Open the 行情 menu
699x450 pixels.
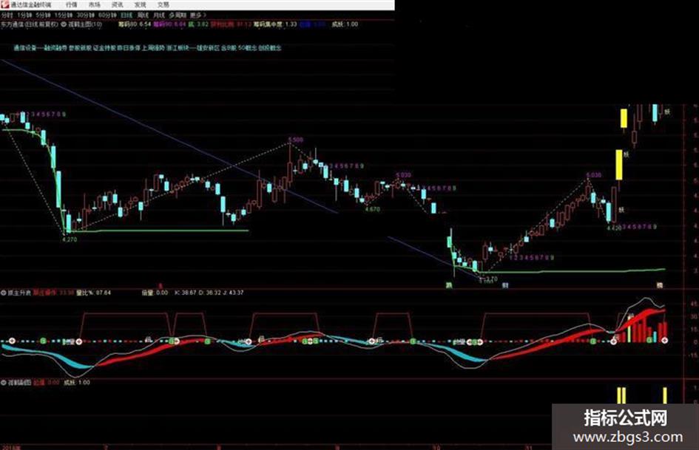[71, 4]
